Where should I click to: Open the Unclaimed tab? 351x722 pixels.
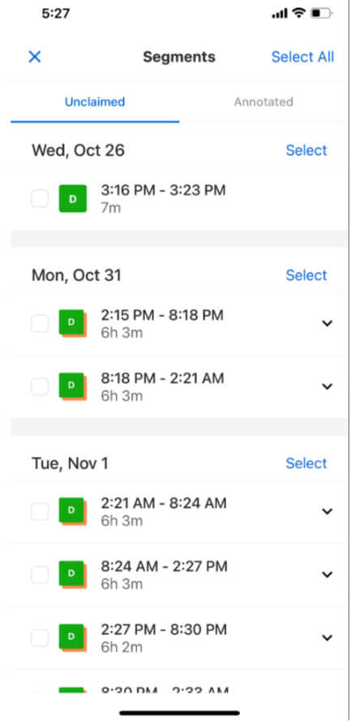point(95,102)
